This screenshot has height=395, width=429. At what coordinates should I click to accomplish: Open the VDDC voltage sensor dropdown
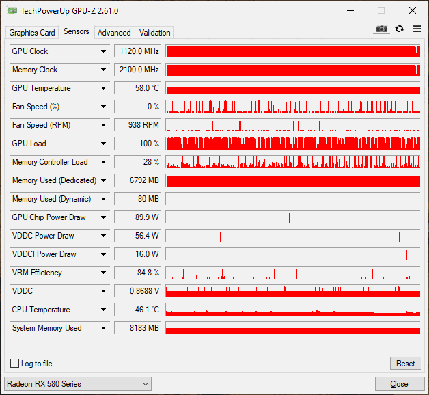103,291
